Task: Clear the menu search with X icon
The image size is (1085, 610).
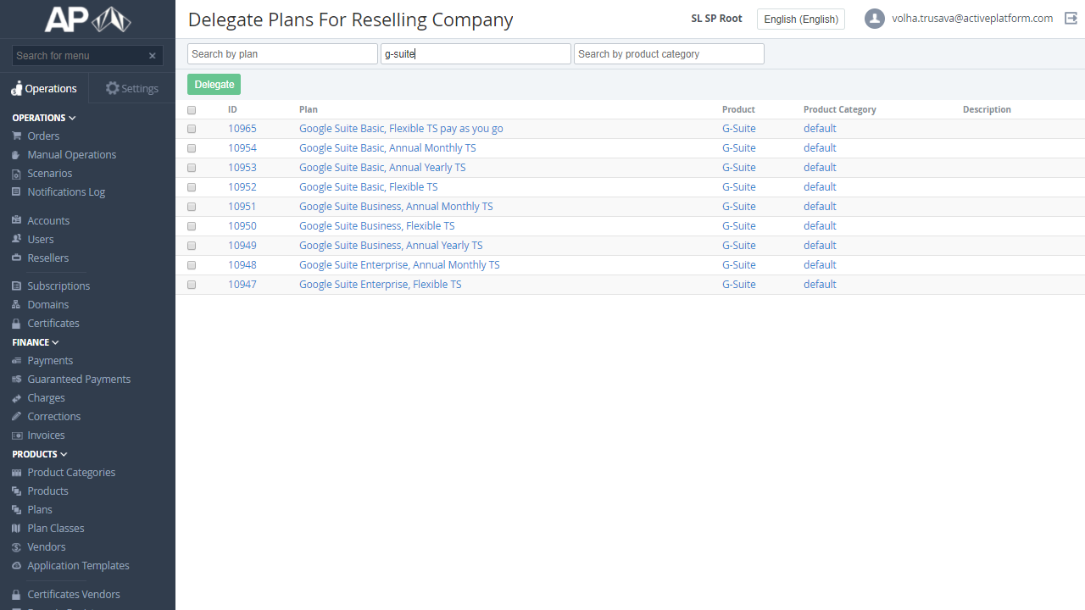Action: 153,56
